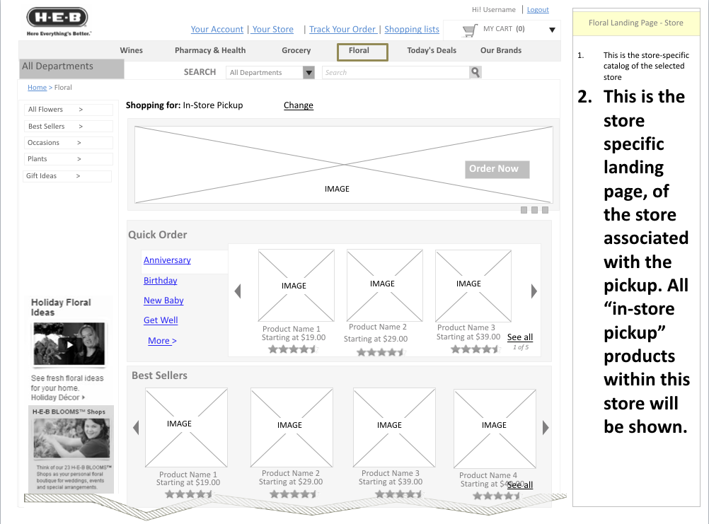The width and height of the screenshot is (709, 524).
Task: Select the Wines tab
Action: (131, 51)
